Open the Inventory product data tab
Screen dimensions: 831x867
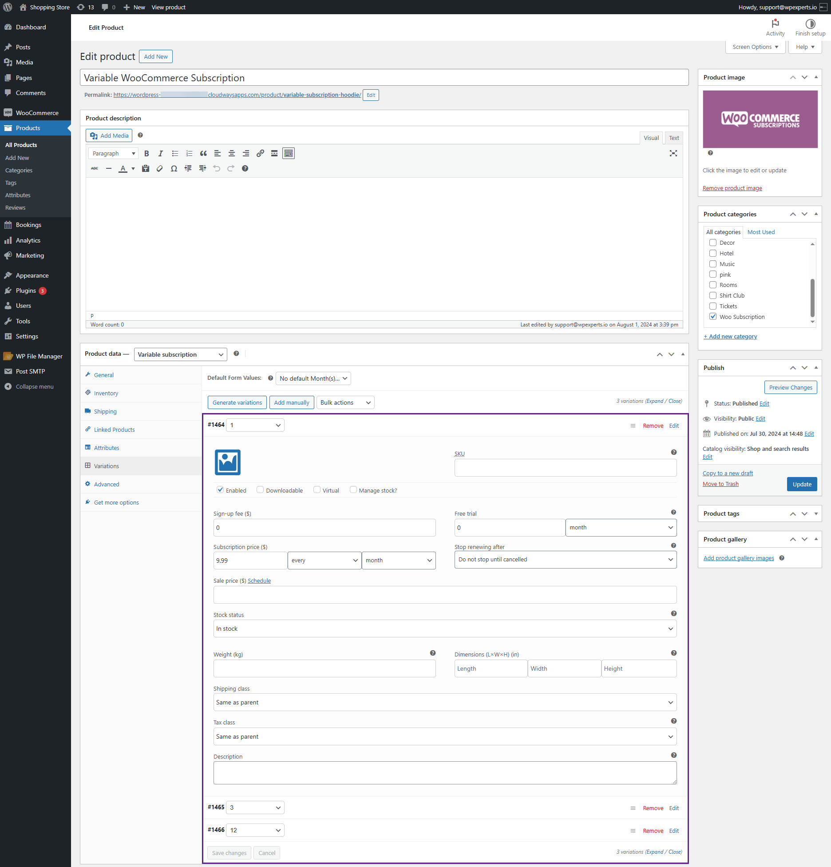(106, 393)
